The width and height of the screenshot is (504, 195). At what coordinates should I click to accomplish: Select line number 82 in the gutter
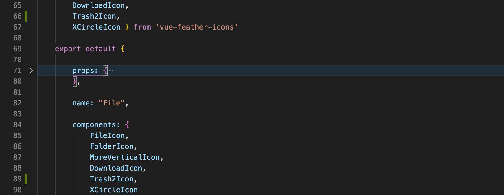17,103
